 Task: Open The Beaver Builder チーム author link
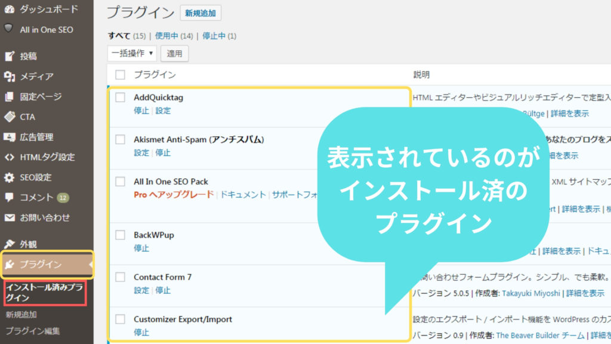541,336
